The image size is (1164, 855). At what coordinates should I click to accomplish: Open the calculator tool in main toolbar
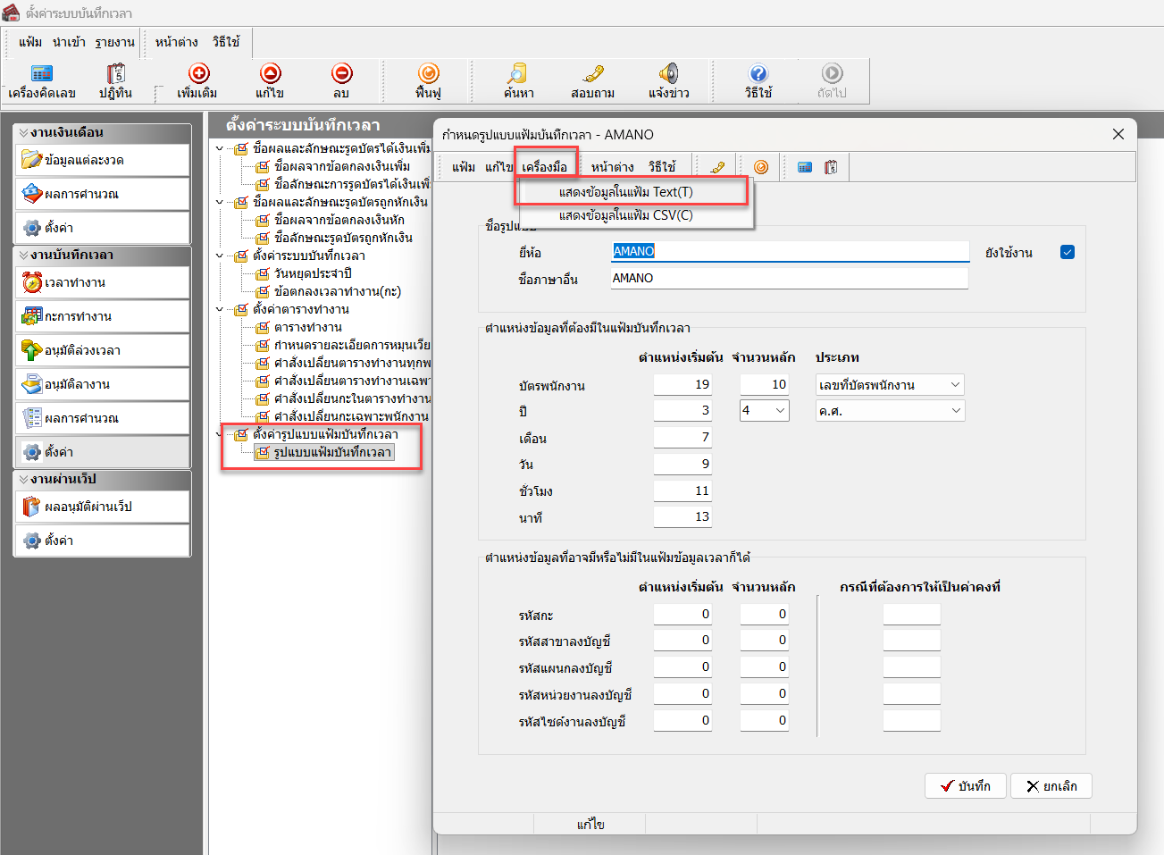[41, 74]
